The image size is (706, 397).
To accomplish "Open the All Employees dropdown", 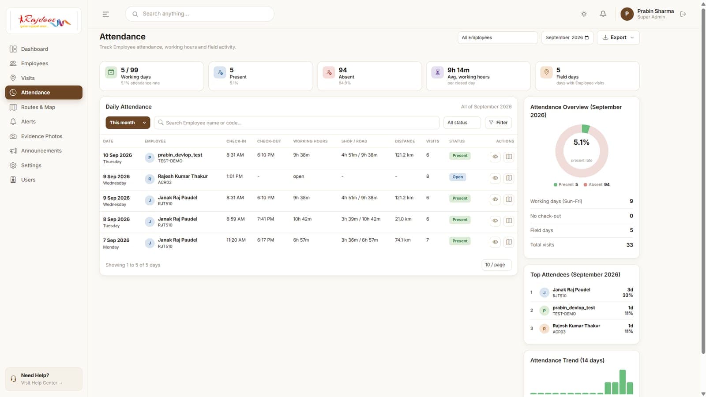I will pos(498,37).
